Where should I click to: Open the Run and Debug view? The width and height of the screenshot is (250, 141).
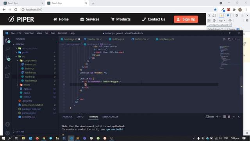pos(7,67)
